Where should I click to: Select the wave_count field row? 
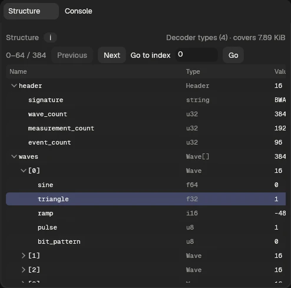145,114
